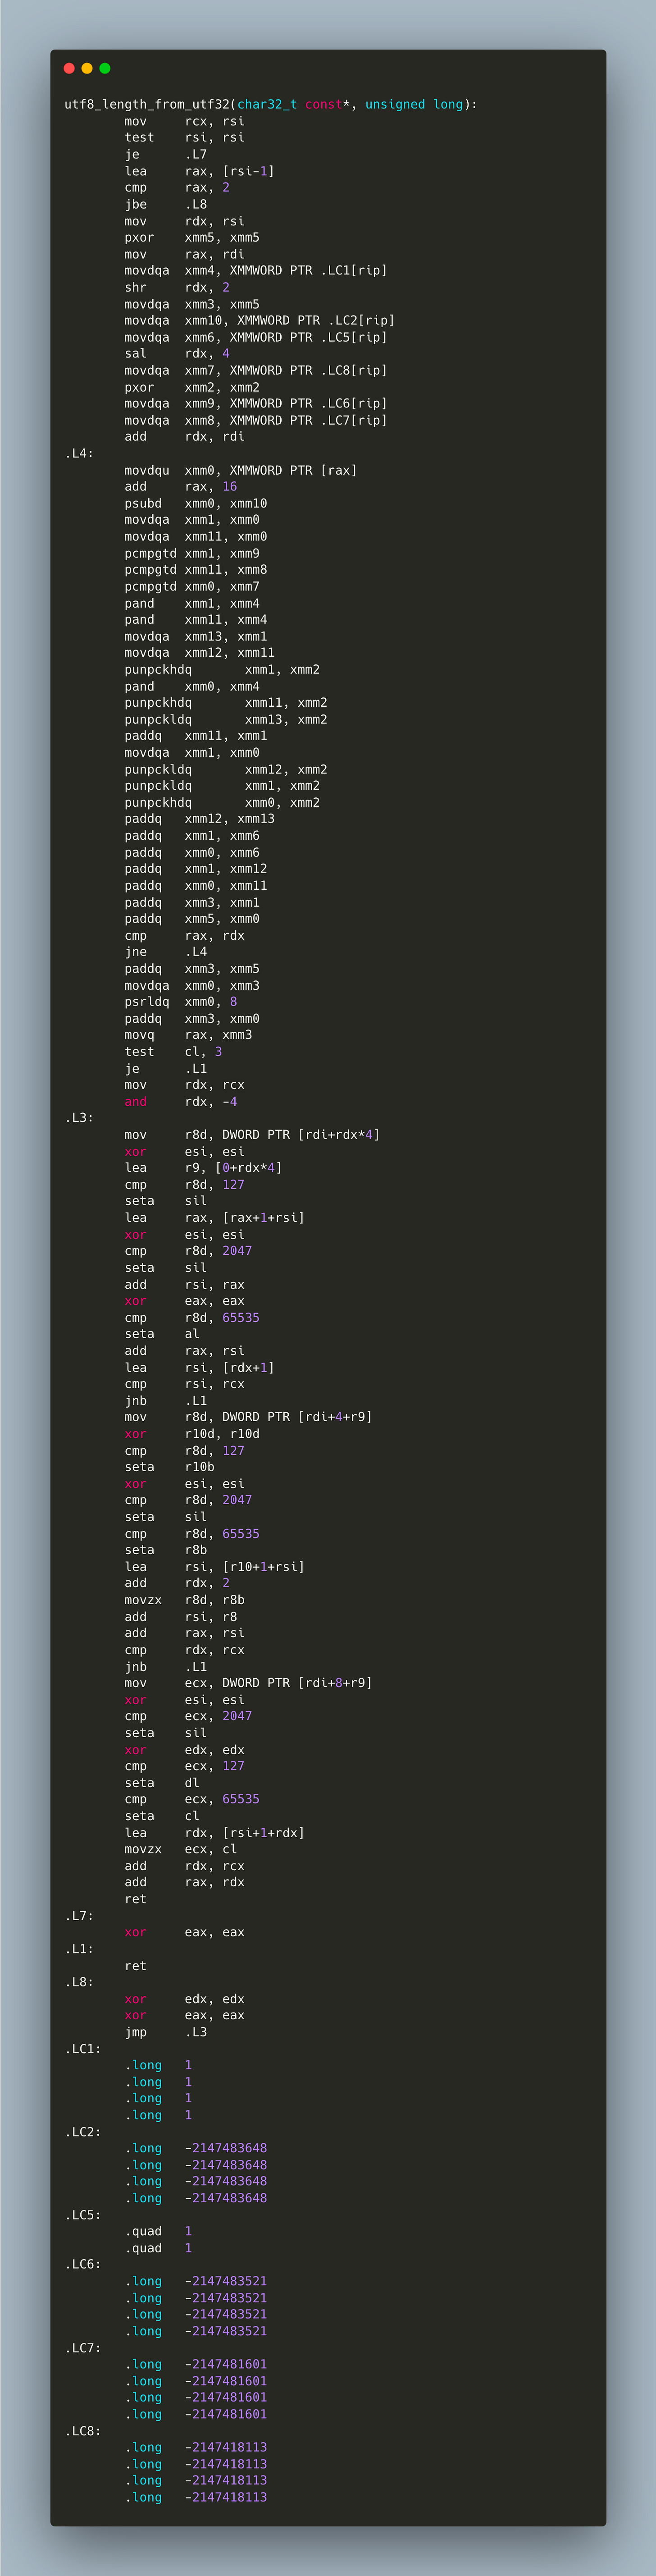
Task: Click the movdqa line referencing .LC8[rip]
Action: (256, 370)
